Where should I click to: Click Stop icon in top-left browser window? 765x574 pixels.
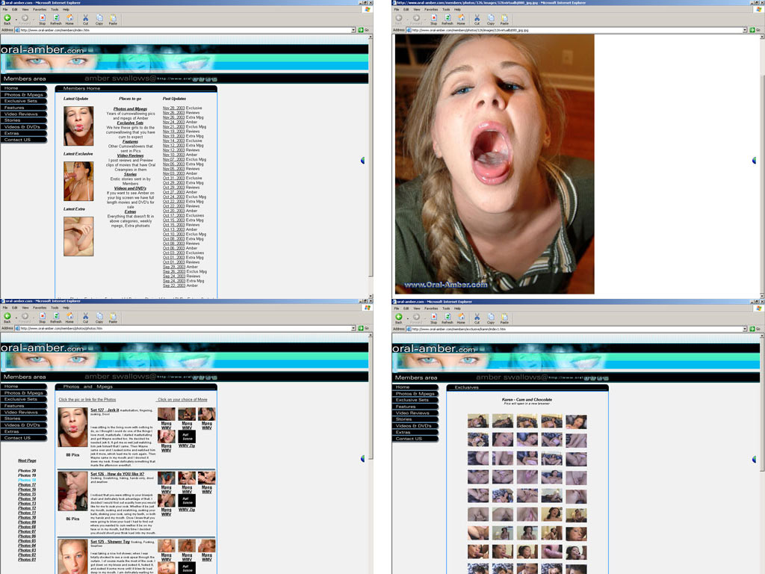(x=43, y=19)
